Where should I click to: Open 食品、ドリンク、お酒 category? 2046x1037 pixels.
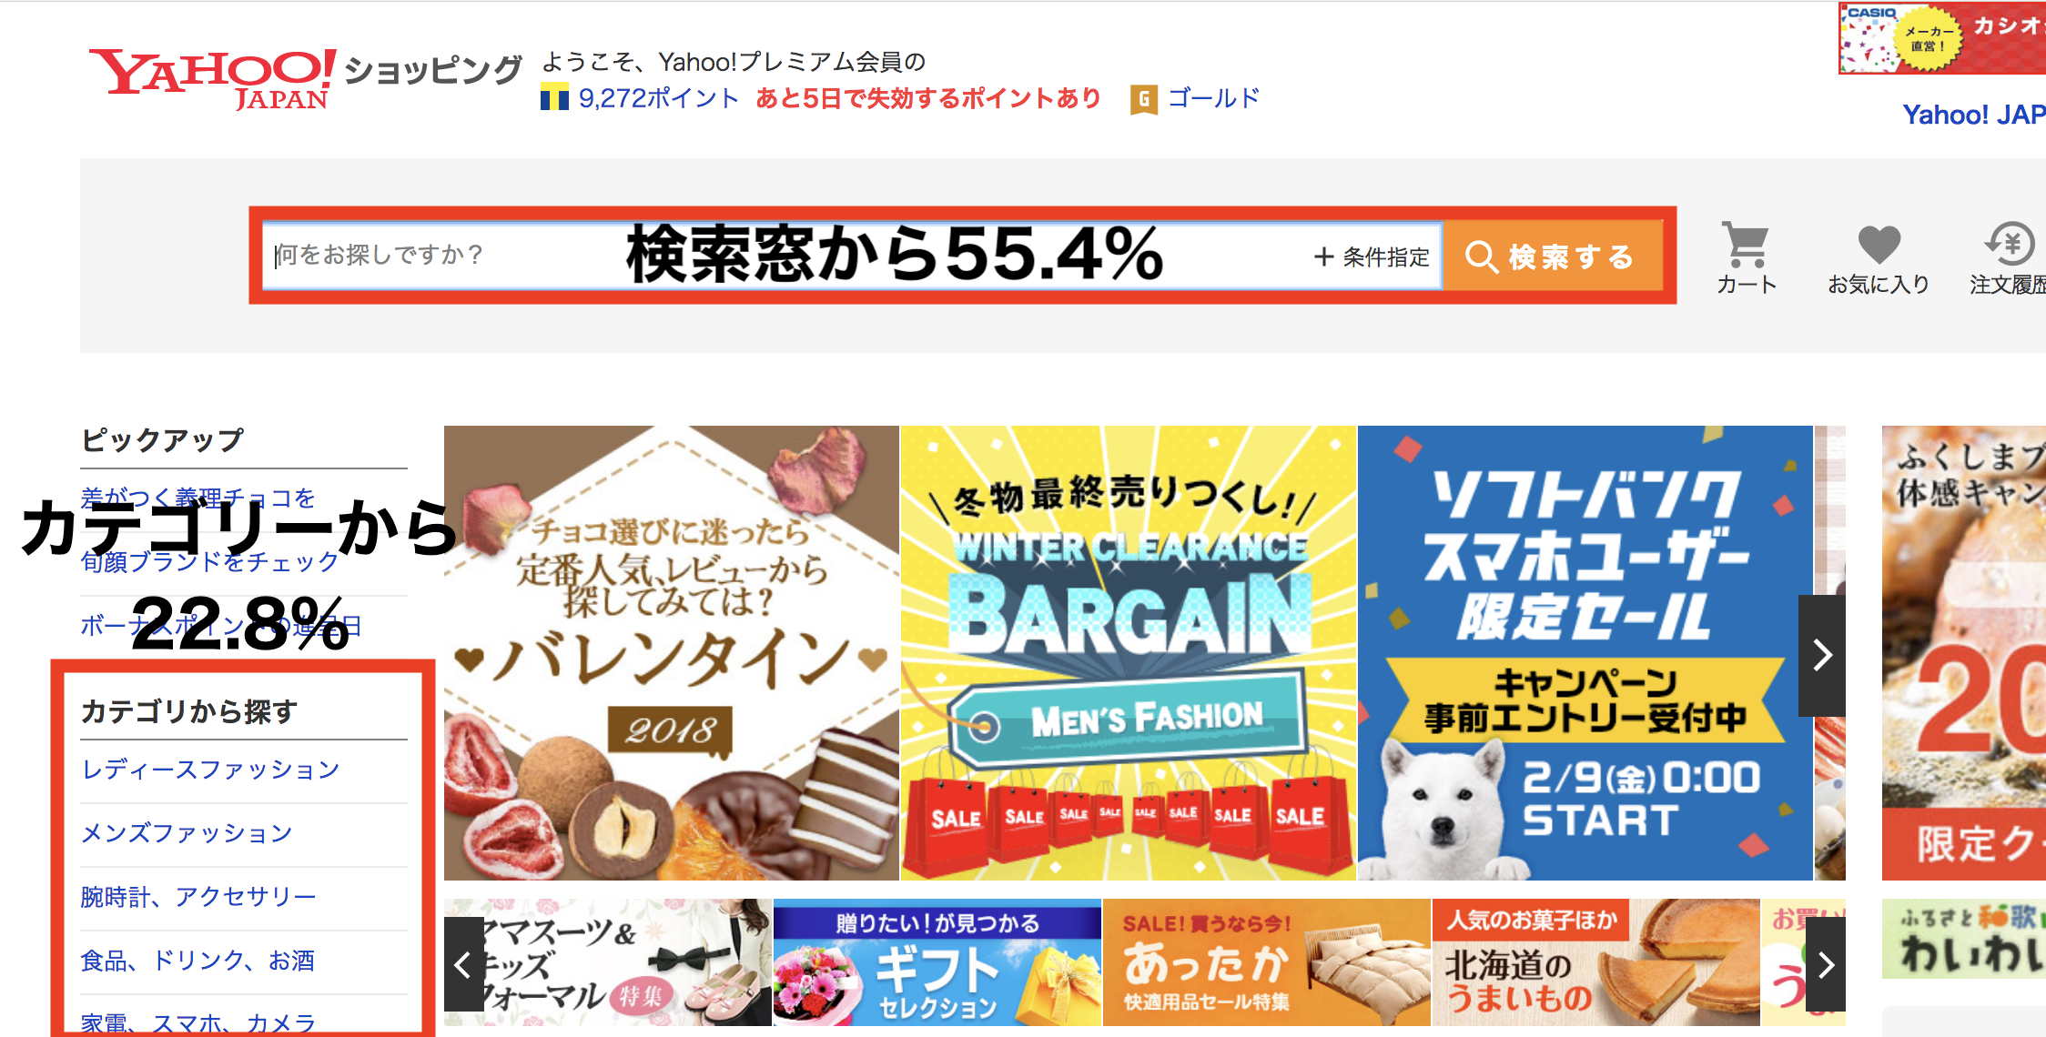click(x=198, y=961)
